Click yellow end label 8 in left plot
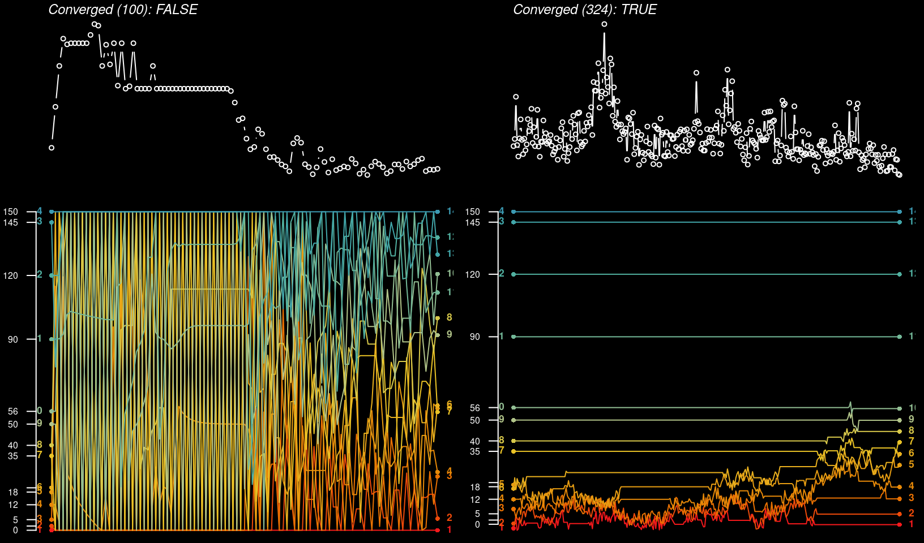924x543 pixels. click(x=449, y=317)
